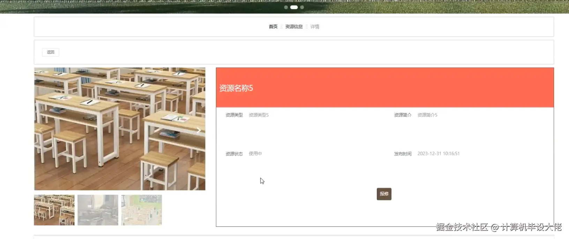
Task: Click the 使用中 status value
Action: (255, 154)
